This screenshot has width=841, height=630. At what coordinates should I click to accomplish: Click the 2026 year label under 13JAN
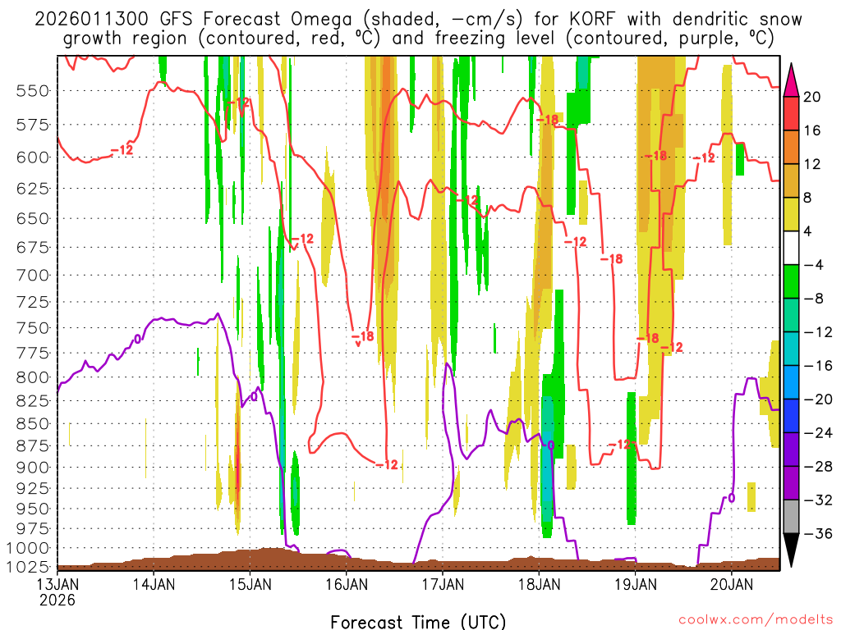(57, 600)
